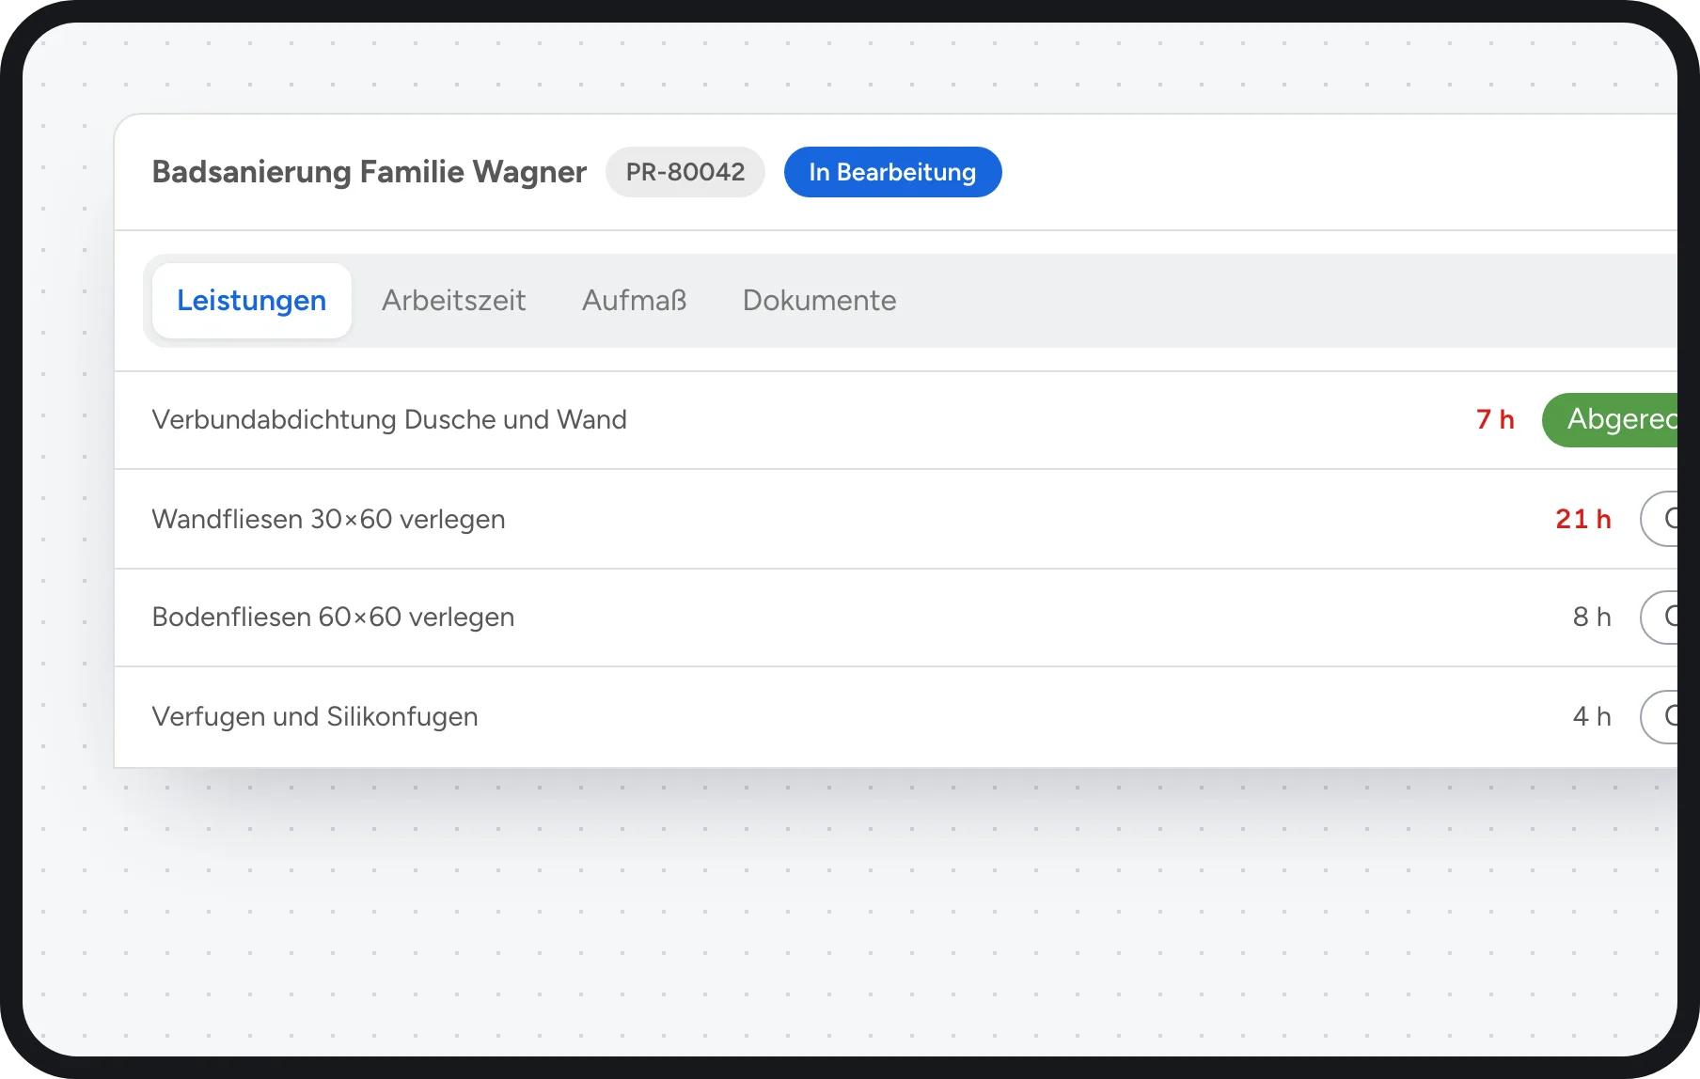The image size is (1700, 1079).
Task: Go to the Dokumente tab
Action: coord(819,301)
